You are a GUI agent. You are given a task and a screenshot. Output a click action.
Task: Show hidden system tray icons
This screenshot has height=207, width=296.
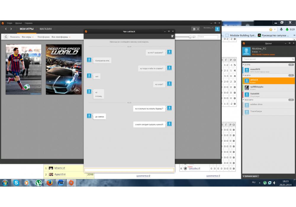(x=260, y=183)
